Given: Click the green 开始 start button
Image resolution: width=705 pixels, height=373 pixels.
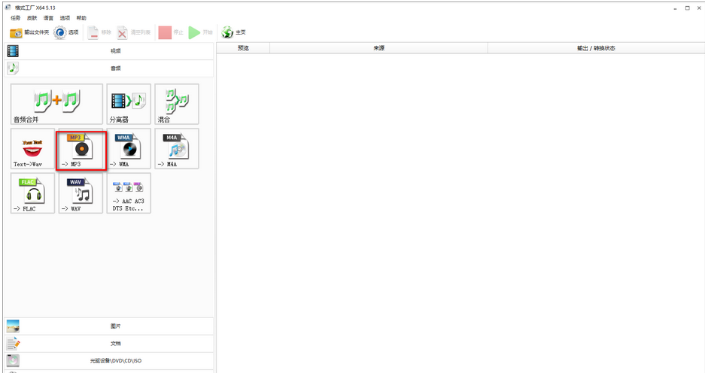Looking at the screenshot, I should point(201,32).
